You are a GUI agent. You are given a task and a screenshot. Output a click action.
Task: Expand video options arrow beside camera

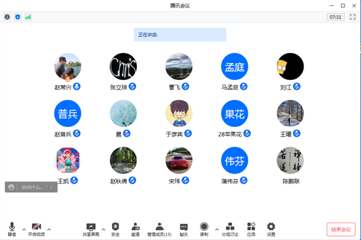(x=49, y=230)
